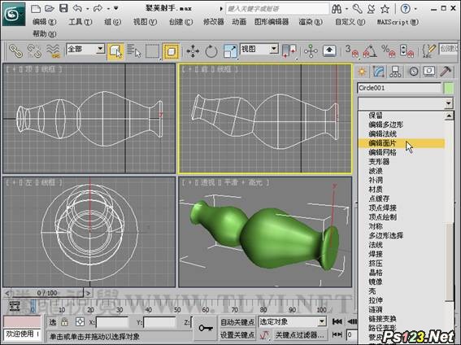The width and height of the screenshot is (461, 345).
Task: Toggle the selection lock padlock
Action: coord(64,322)
